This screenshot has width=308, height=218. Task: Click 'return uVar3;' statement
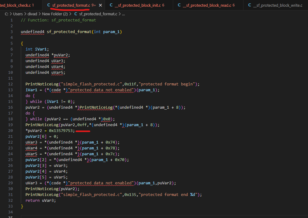[x=41, y=201]
